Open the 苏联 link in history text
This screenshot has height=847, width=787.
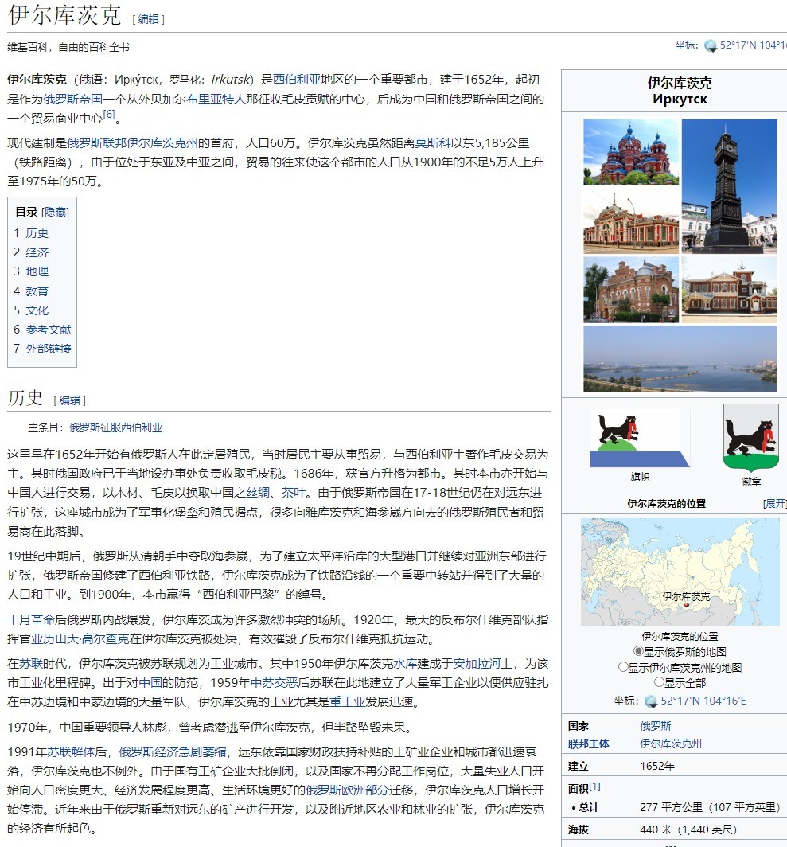point(31,663)
